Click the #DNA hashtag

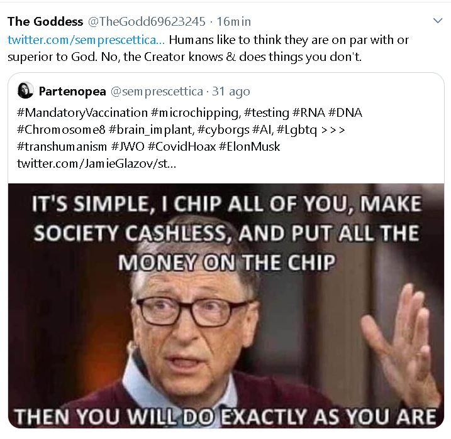coord(345,112)
